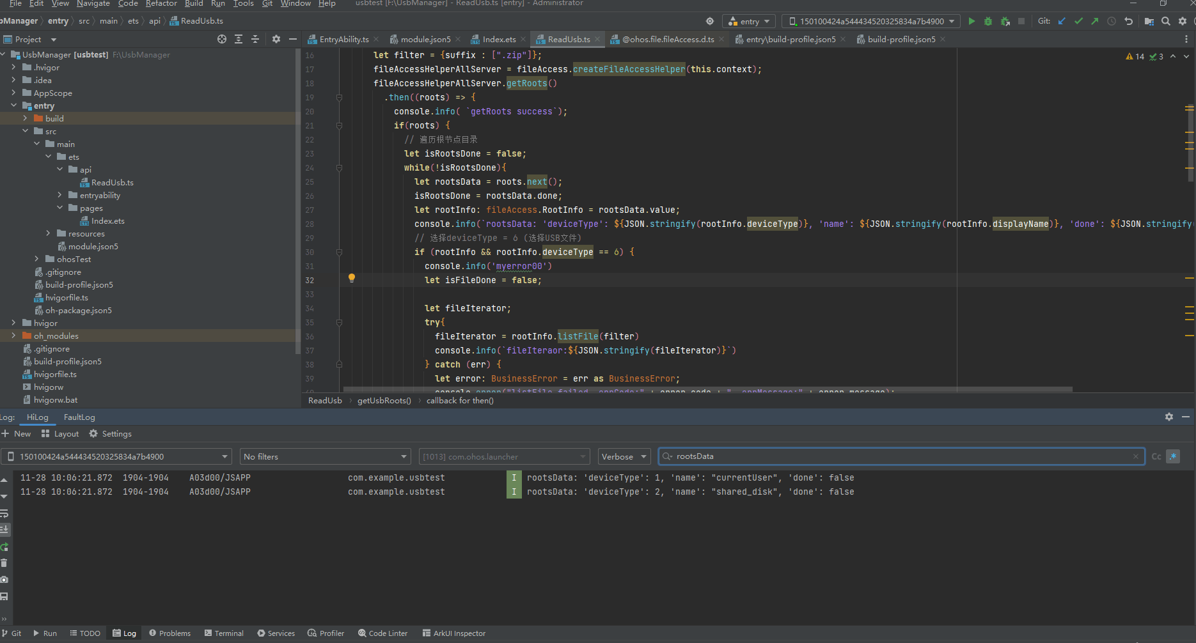Open the ArkUI Inspector tool window
This screenshot has width=1196, height=643.
(x=454, y=633)
